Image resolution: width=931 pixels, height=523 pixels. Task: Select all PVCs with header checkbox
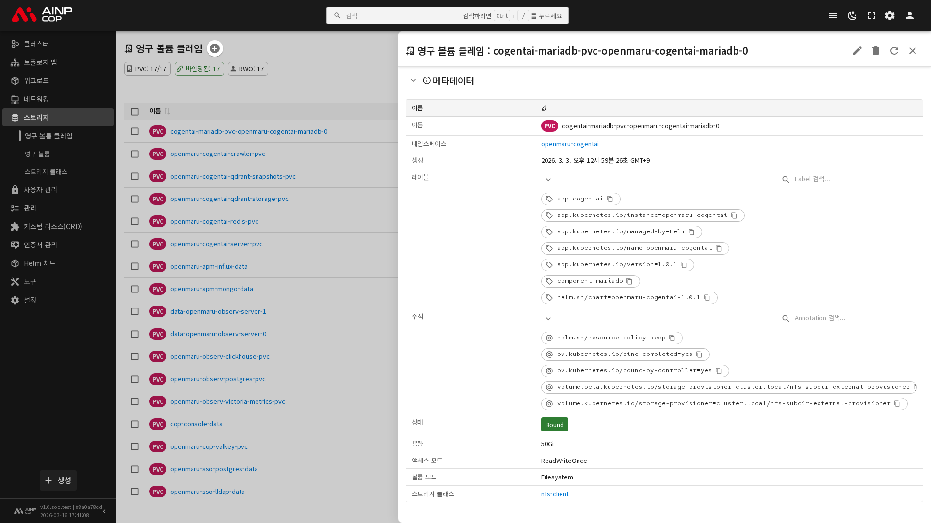135,111
